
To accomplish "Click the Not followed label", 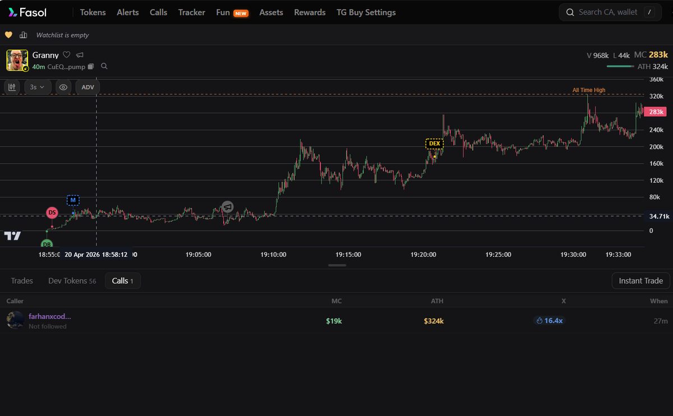I will point(48,326).
